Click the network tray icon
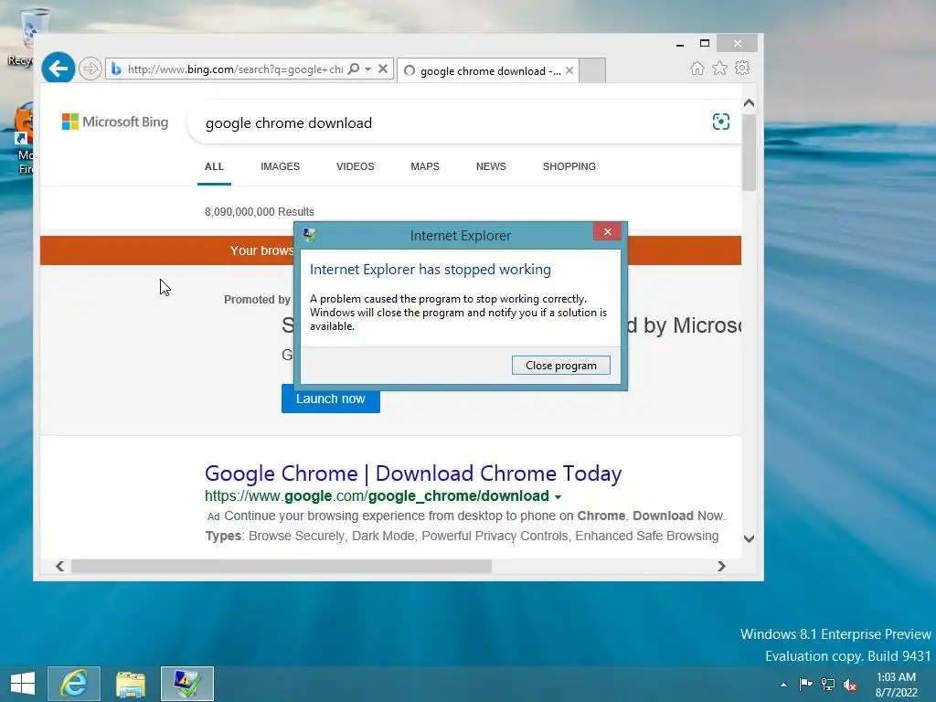Viewport: 936px width, 702px height. pos(828,684)
